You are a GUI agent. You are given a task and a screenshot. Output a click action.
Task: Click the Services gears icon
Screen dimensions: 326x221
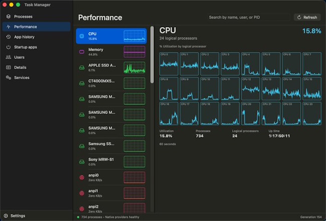[9, 78]
